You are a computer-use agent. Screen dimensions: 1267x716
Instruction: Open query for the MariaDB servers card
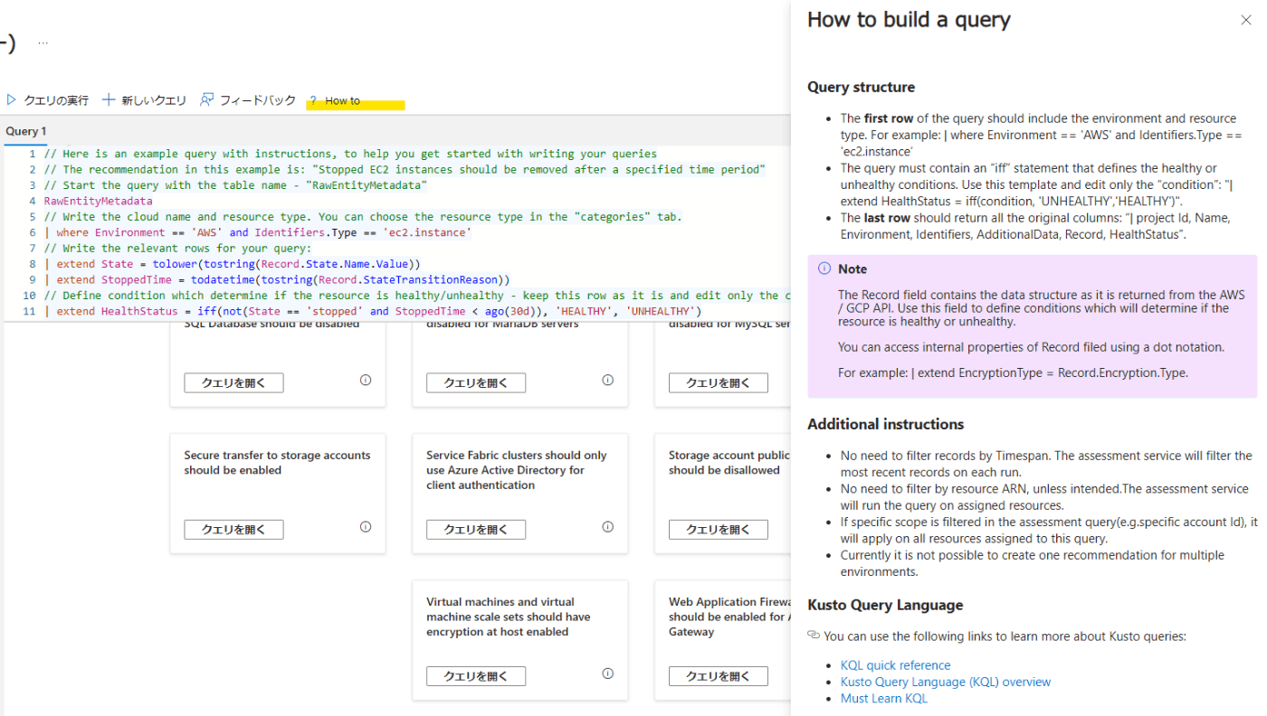[x=476, y=382]
